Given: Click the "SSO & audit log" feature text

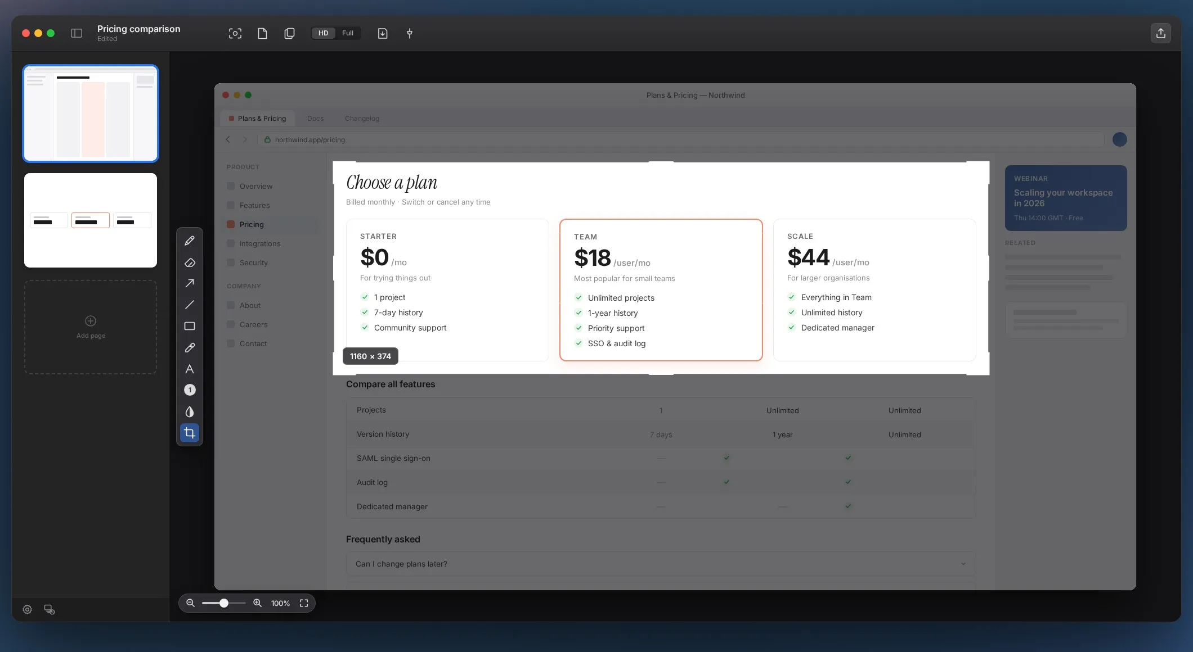Looking at the screenshot, I should 617,343.
